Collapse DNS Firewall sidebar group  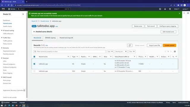click(2, 77)
